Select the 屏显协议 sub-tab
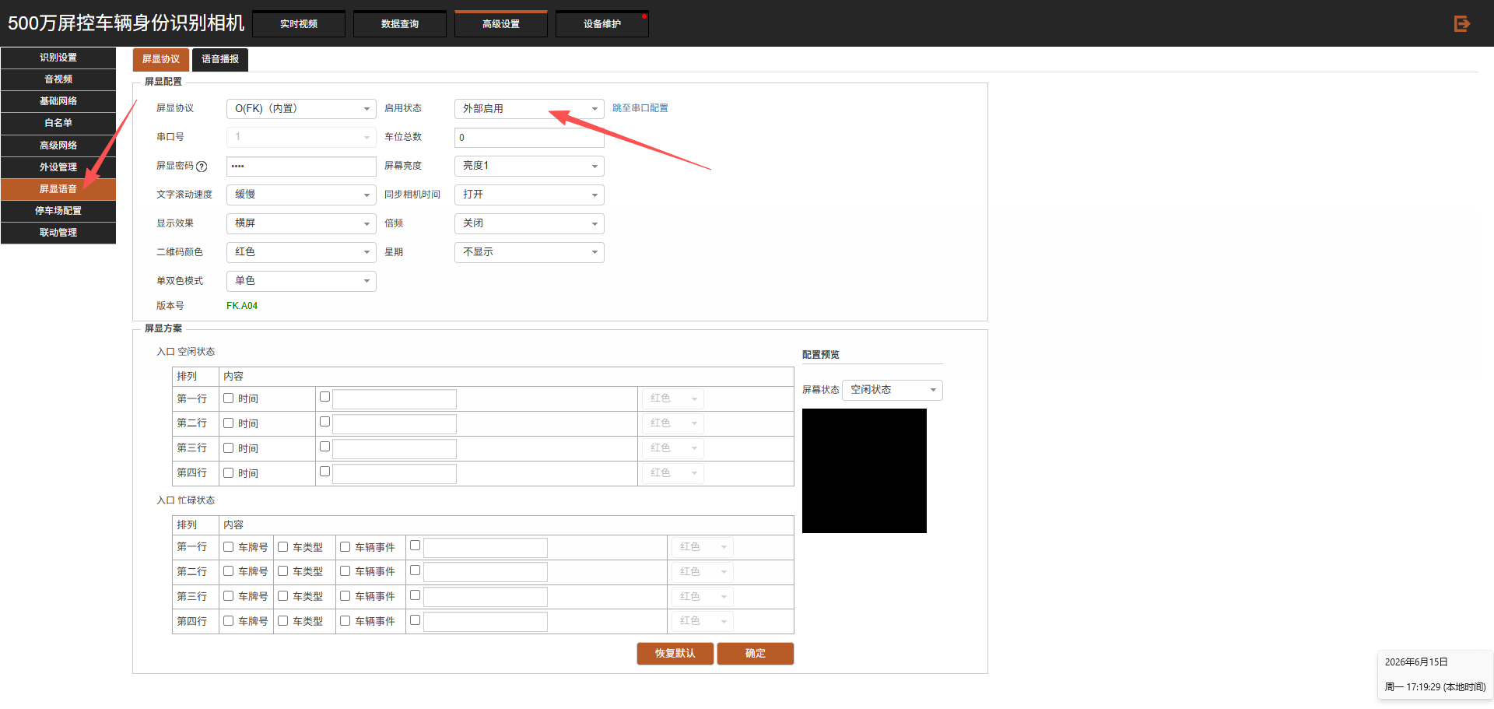The height and width of the screenshot is (709, 1494). click(161, 59)
